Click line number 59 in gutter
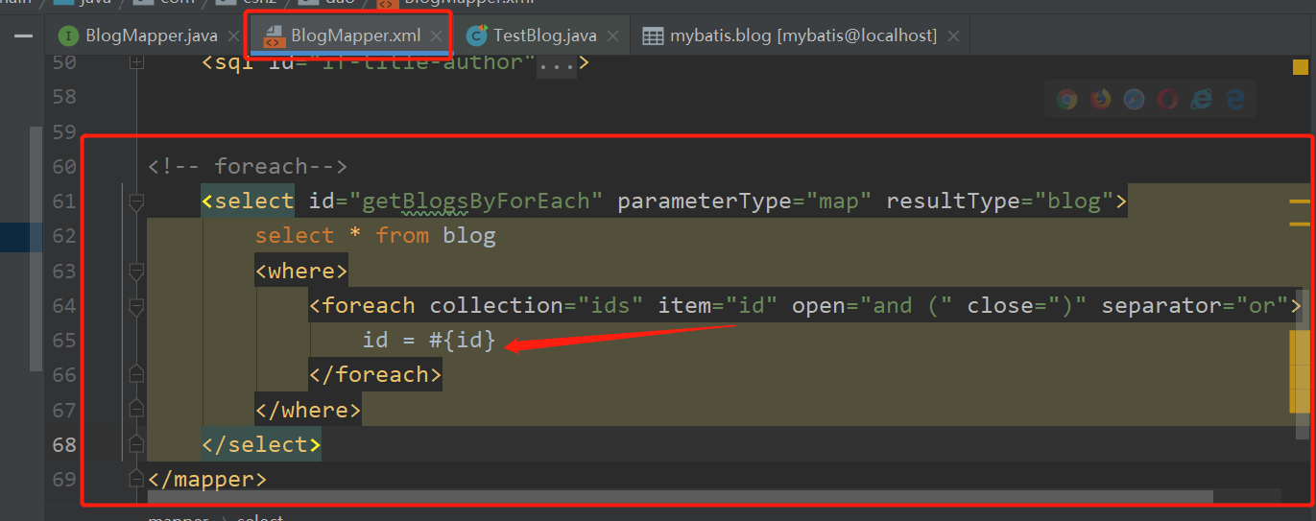The image size is (1316, 521). (63, 131)
